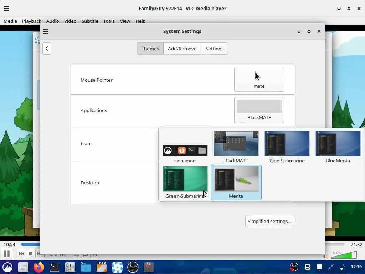The height and width of the screenshot is (274, 365).
Task: Open VLC Subtitle menu
Action: click(x=90, y=21)
